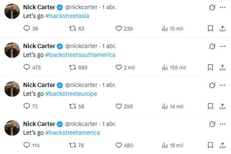Share the #backstreetamerica tweet
Screen dimensions: 231x154
[222, 145]
